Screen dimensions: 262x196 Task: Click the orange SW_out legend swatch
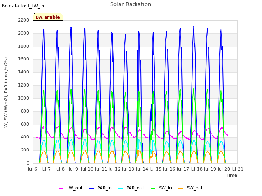point(181,189)
